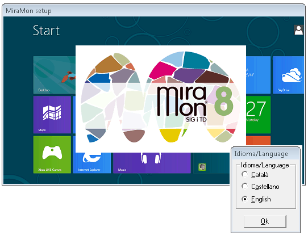Viewport: 308px width, 240px height.
Task: Open the weather tile beside SkyDrive
Action: click(258, 75)
